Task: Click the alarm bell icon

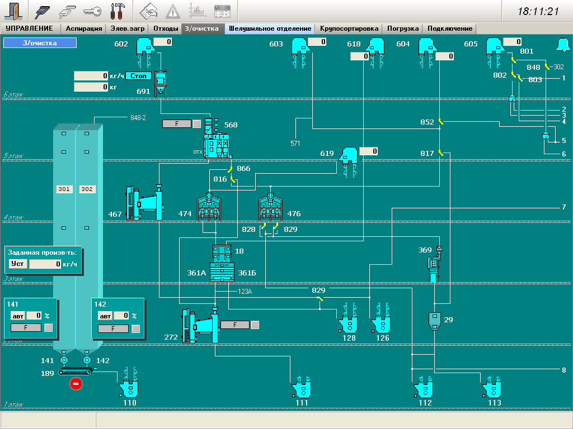Action: pos(561,44)
